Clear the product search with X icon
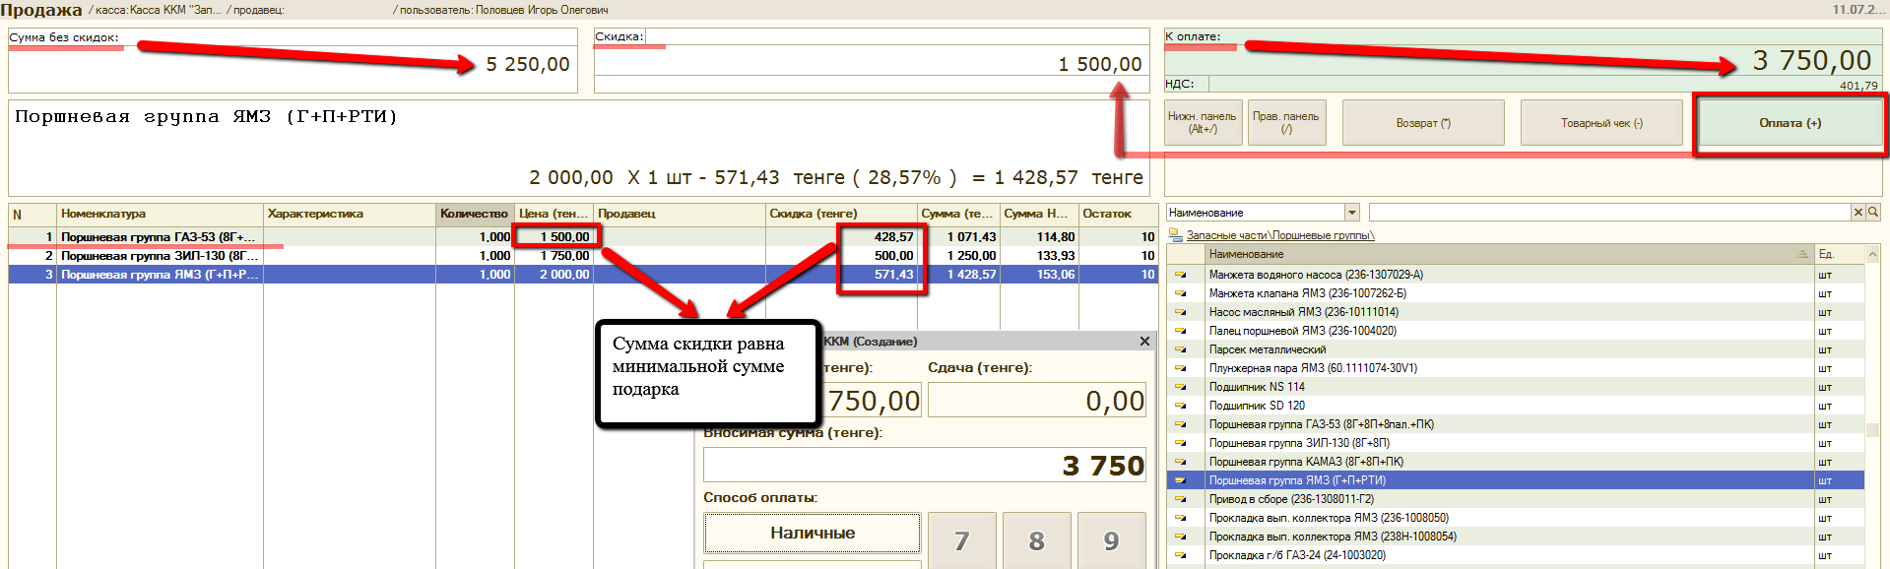Image resolution: width=1890 pixels, height=569 pixels. (1858, 212)
